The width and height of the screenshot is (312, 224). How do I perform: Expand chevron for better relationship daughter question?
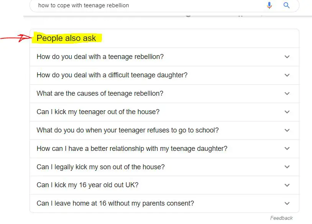(287, 149)
